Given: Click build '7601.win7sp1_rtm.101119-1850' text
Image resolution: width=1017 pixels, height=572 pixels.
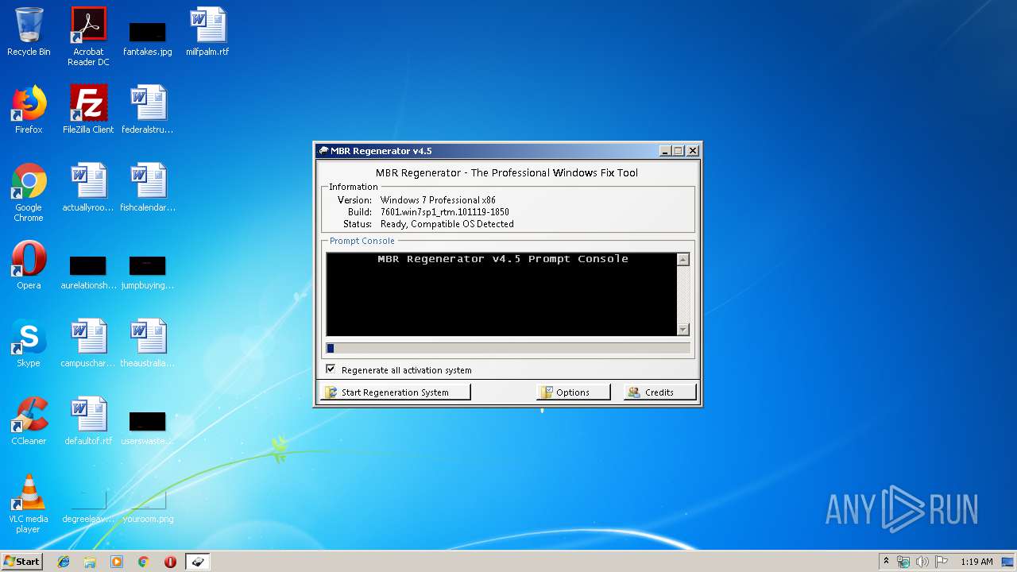Looking at the screenshot, I should click(x=445, y=212).
